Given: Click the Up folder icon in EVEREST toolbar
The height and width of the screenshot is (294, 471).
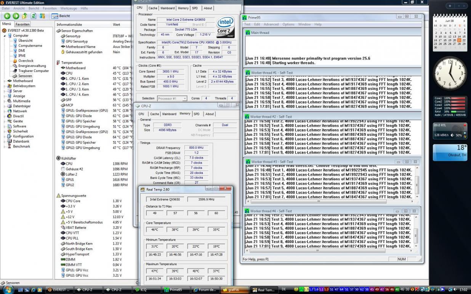Looking at the screenshot, I should click(x=25, y=16).
